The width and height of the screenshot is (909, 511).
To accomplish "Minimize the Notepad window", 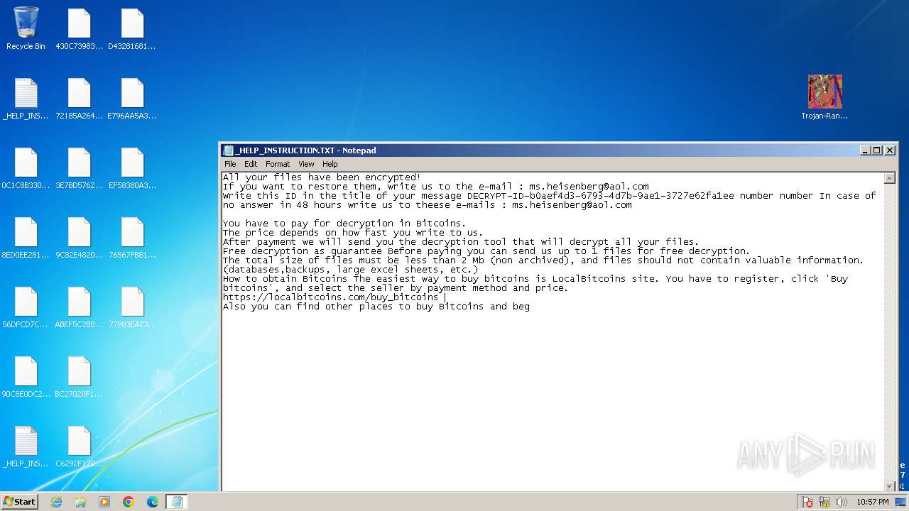I will coord(865,150).
